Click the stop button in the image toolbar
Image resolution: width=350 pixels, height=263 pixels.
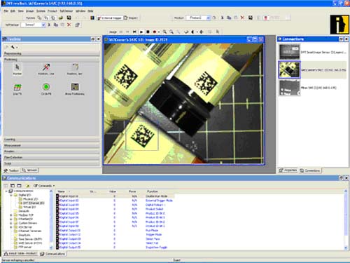tap(148, 32)
